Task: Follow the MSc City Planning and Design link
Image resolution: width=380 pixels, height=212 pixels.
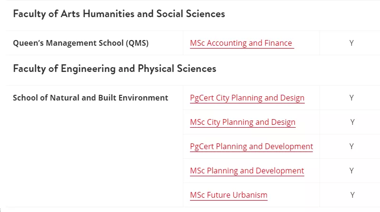Action: [x=242, y=122]
